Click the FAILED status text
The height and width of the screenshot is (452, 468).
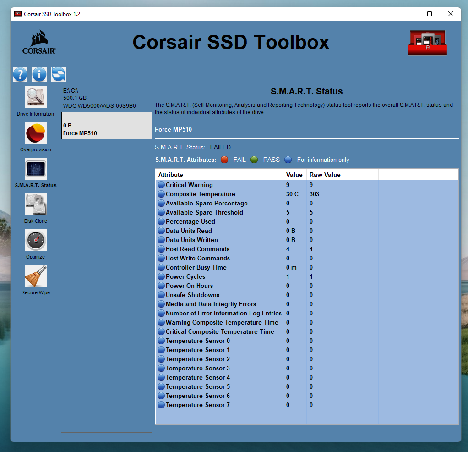220,147
